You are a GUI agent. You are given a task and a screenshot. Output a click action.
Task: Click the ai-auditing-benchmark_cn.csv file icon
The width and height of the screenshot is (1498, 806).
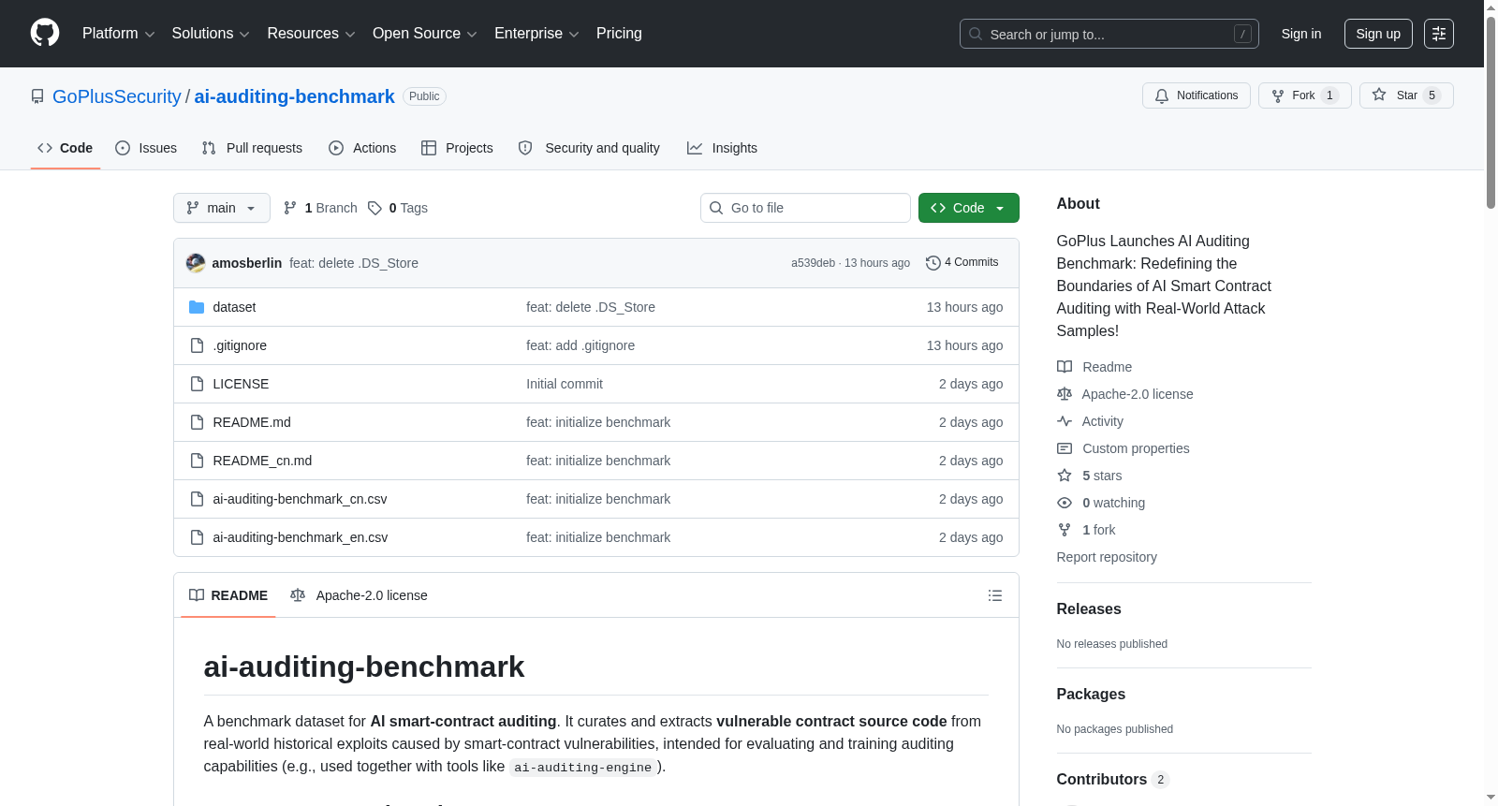197,499
